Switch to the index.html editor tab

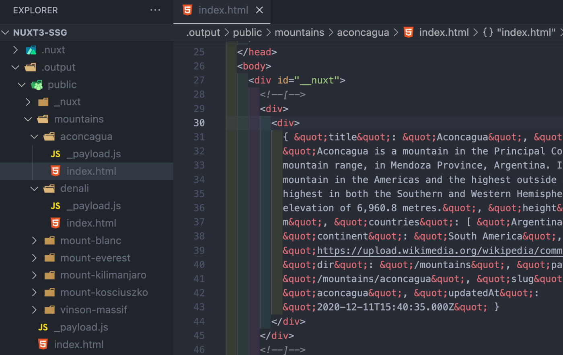click(222, 10)
